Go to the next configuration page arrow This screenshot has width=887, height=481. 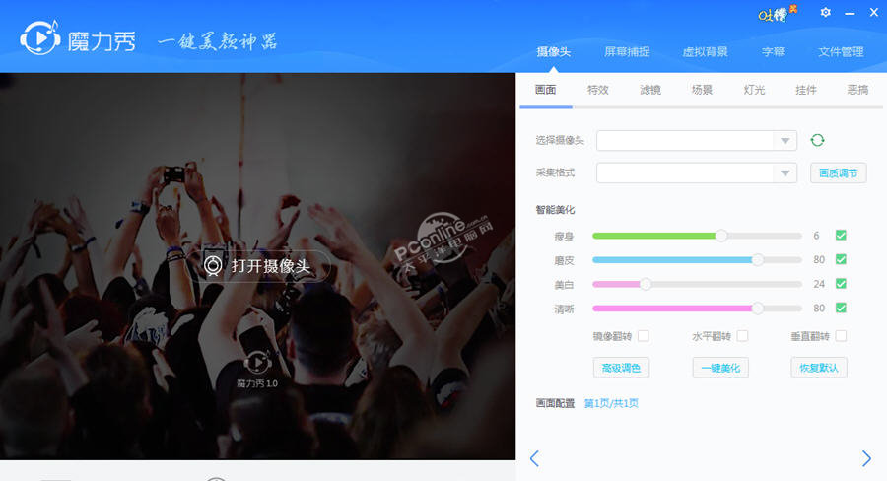tap(866, 458)
